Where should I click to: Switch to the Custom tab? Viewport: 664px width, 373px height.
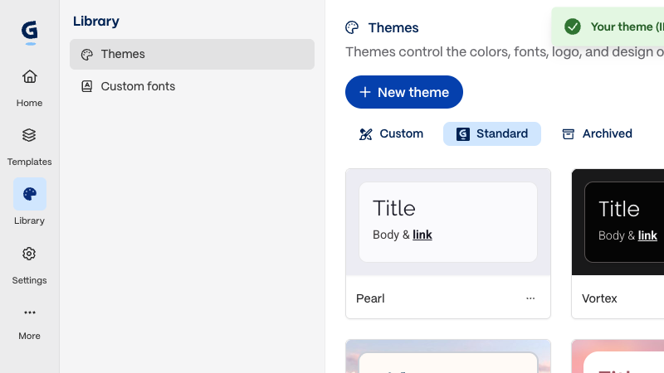click(x=391, y=133)
